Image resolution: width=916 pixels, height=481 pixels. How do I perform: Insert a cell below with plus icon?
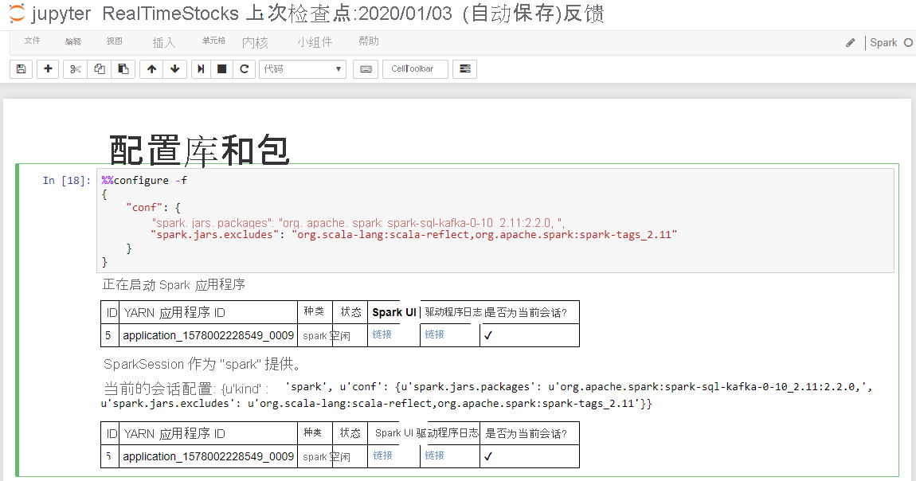point(48,68)
